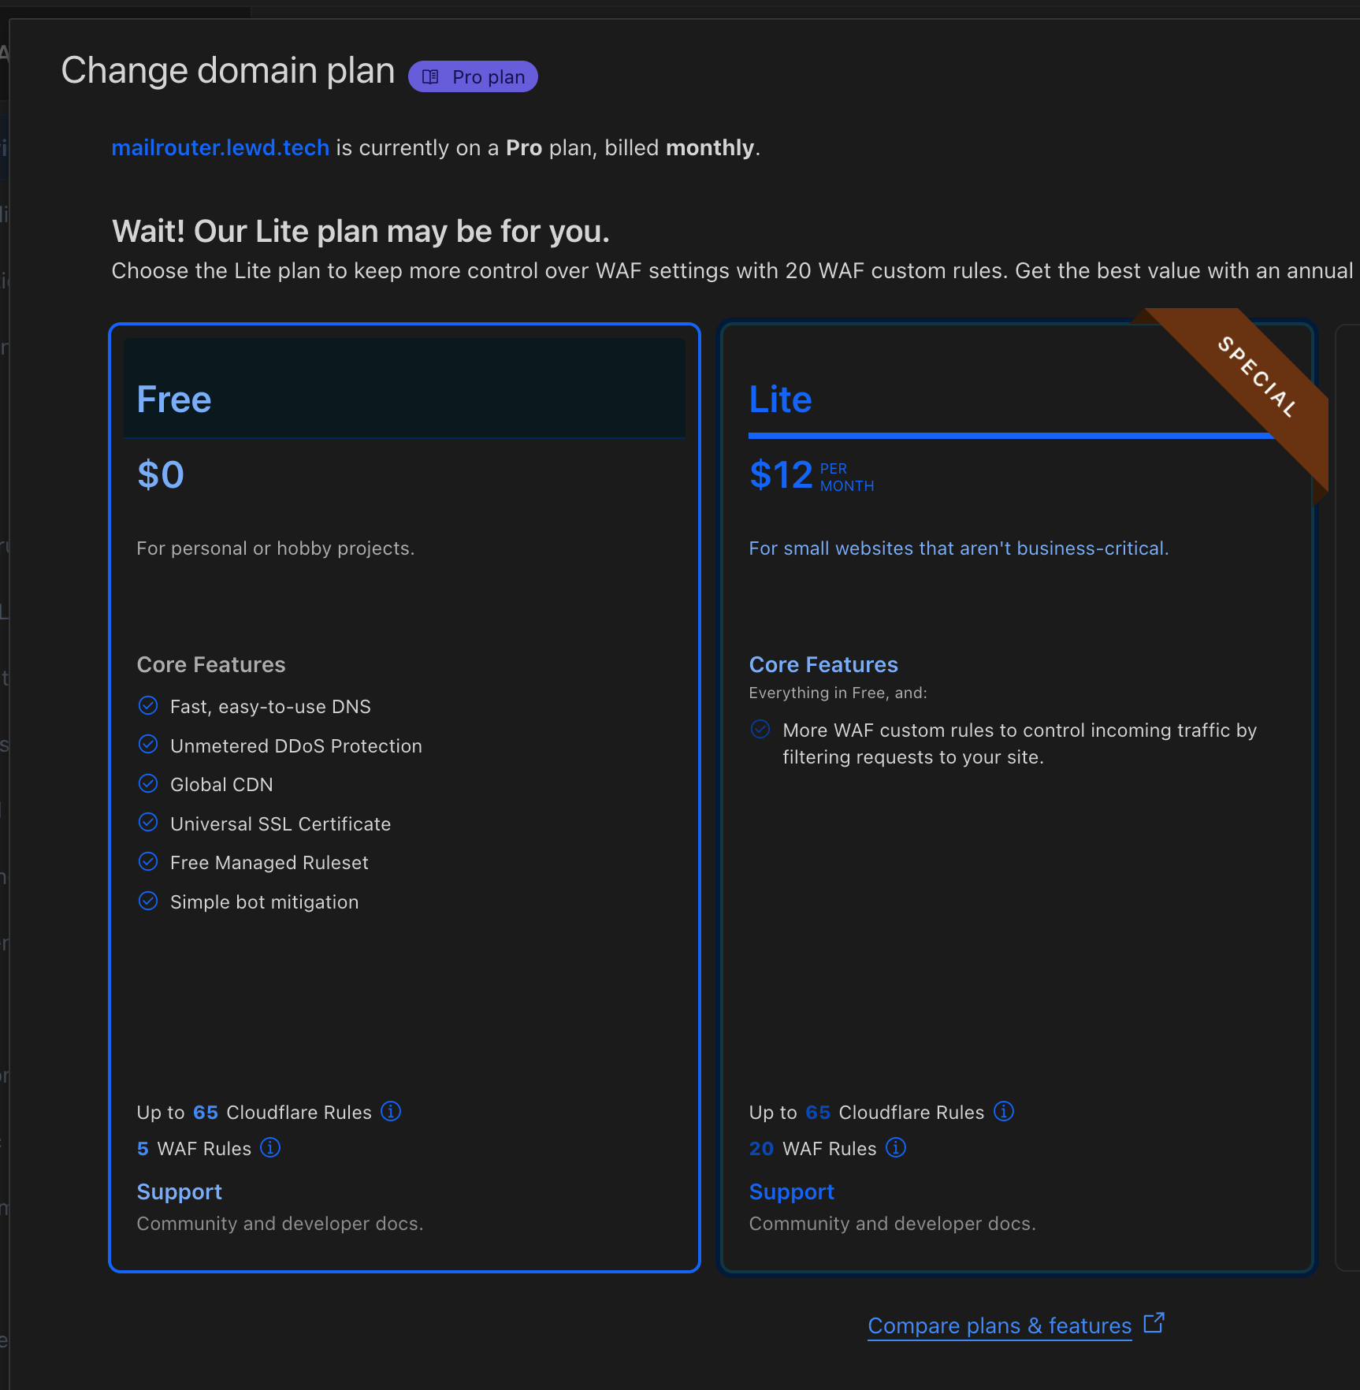The width and height of the screenshot is (1360, 1390).
Task: Show info for Lite plan 20 WAF Rules
Action: tap(896, 1147)
